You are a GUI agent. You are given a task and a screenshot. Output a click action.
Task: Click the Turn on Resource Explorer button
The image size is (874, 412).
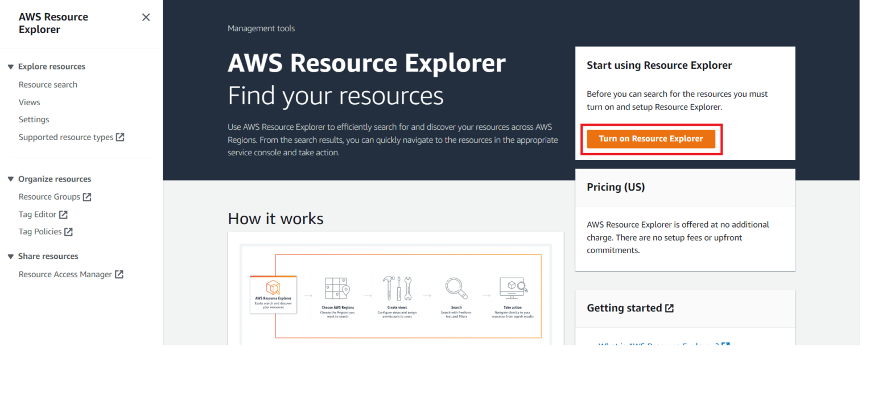point(651,138)
